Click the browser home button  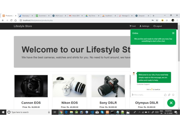click(16, 20)
